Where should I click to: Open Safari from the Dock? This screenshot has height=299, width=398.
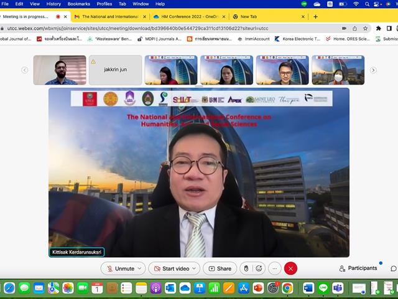pyautogui.click(x=9, y=288)
